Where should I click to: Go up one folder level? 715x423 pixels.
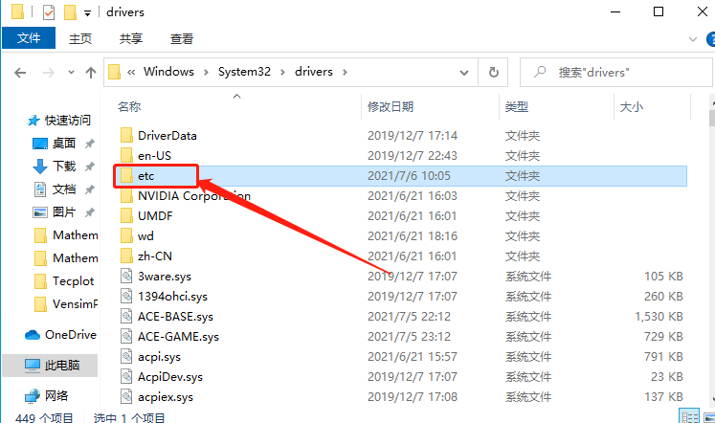point(91,73)
